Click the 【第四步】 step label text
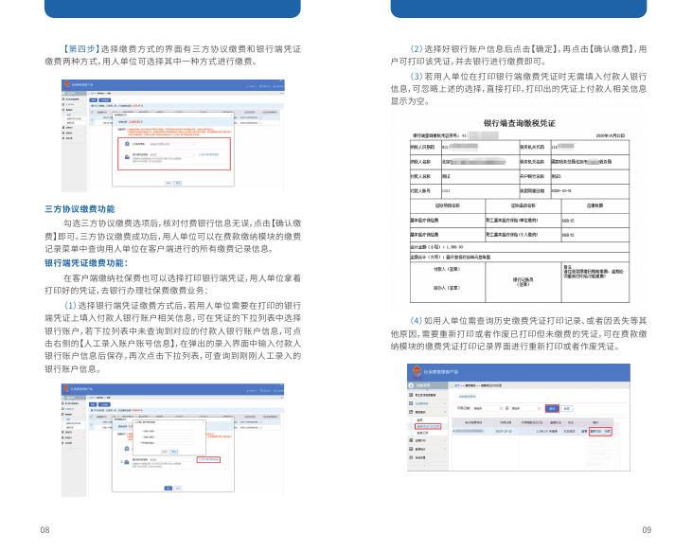Screen dimensions: 692x552 coord(80,48)
